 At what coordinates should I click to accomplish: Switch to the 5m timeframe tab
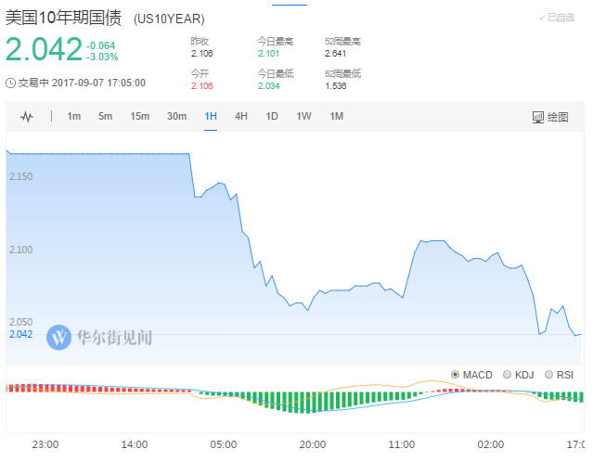point(105,116)
